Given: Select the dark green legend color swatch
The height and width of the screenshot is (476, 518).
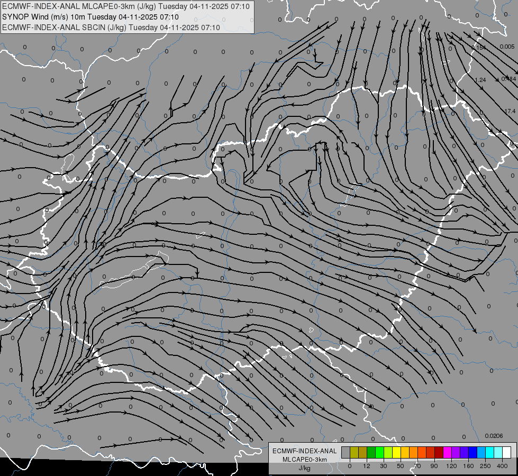Looking at the screenshot, I should [371, 452].
